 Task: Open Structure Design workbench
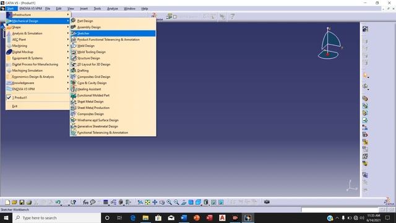pos(113,58)
